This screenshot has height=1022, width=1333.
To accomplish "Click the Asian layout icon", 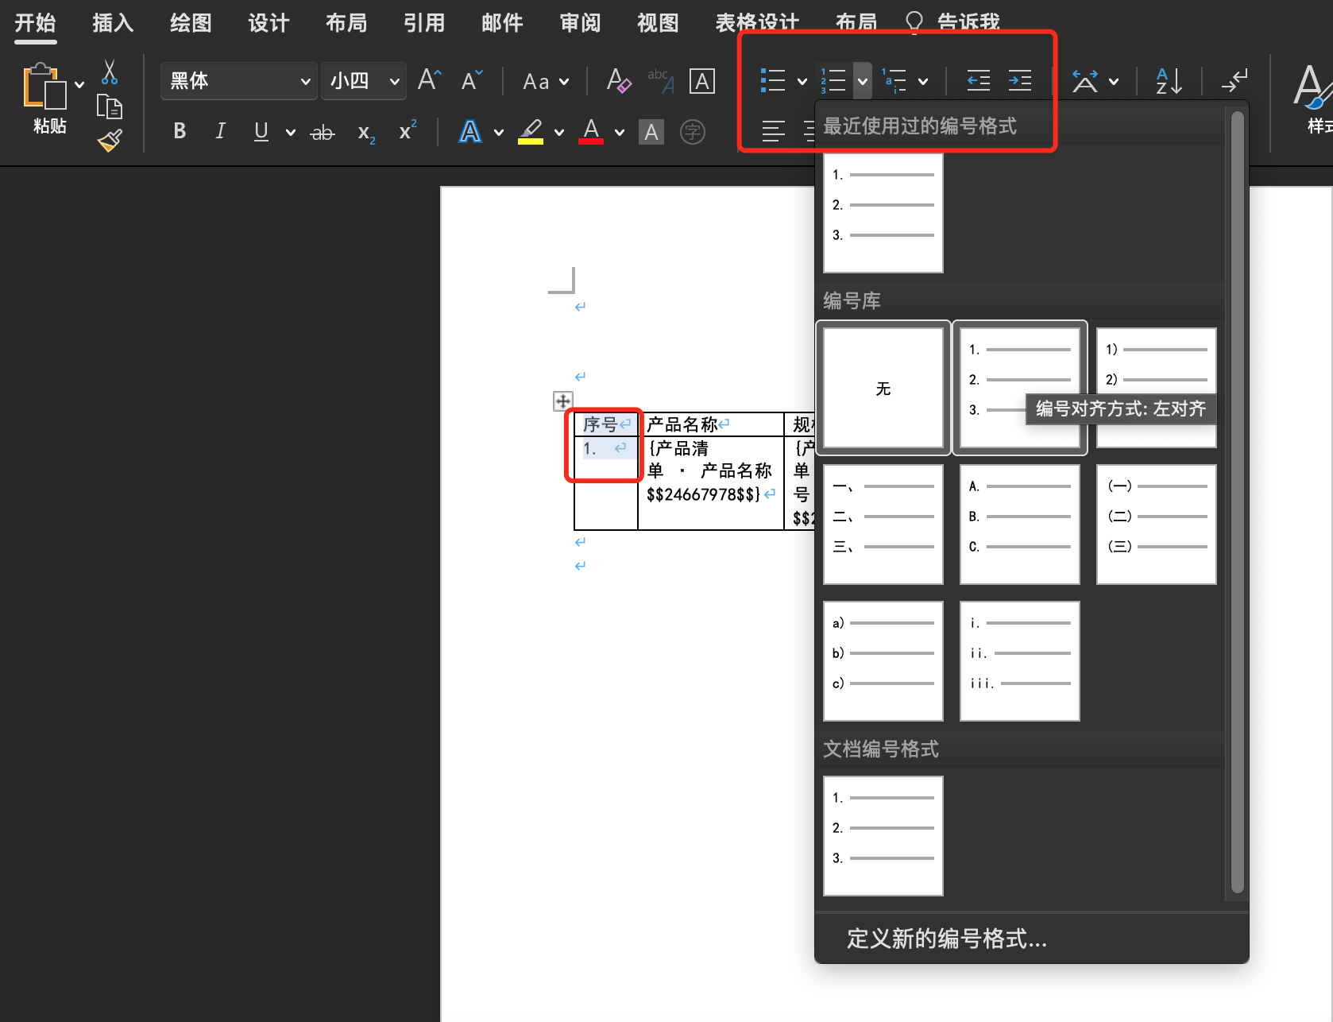I will pos(1085,80).
